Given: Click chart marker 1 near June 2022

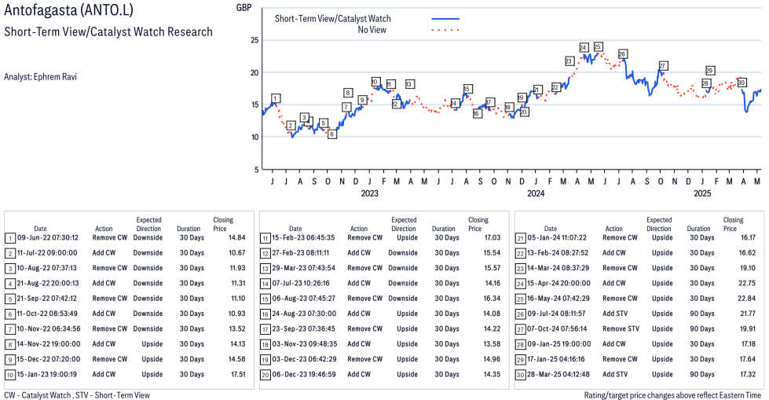Looking at the screenshot, I should pos(276,98).
